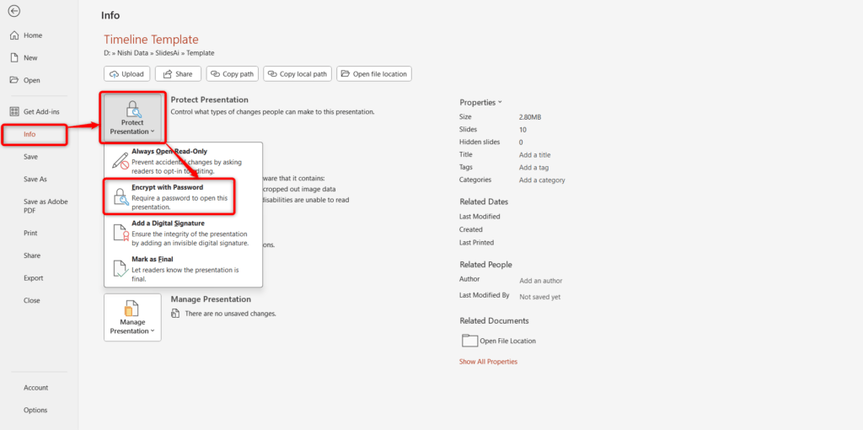Screen dimensions: 863x430
Task: Click the Copy path button
Action: point(233,74)
